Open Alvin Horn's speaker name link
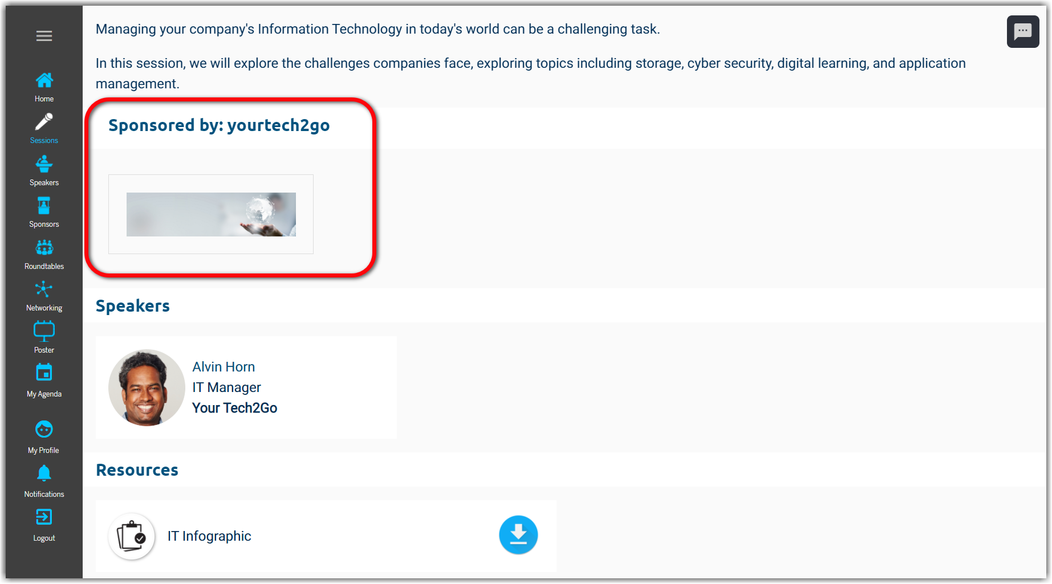This screenshot has width=1052, height=584. coord(224,367)
